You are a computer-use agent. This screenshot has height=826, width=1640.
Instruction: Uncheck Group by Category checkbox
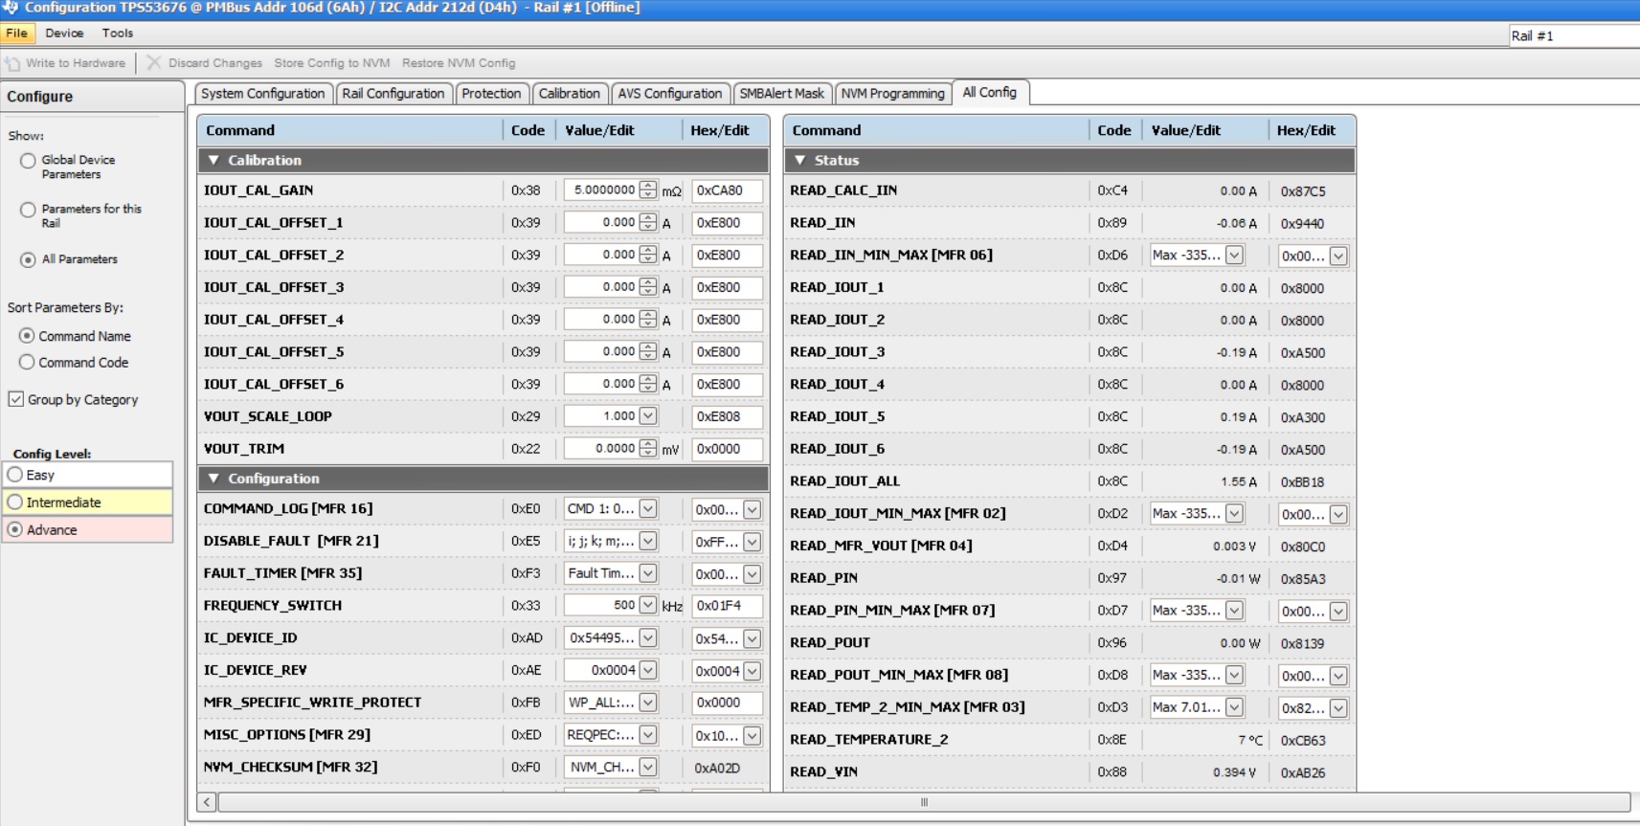click(16, 399)
